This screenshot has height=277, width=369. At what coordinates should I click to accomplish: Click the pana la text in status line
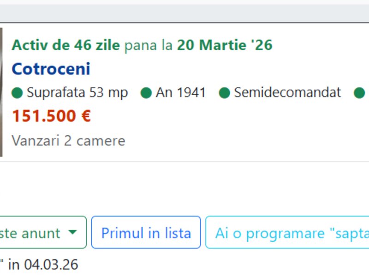pos(149,45)
